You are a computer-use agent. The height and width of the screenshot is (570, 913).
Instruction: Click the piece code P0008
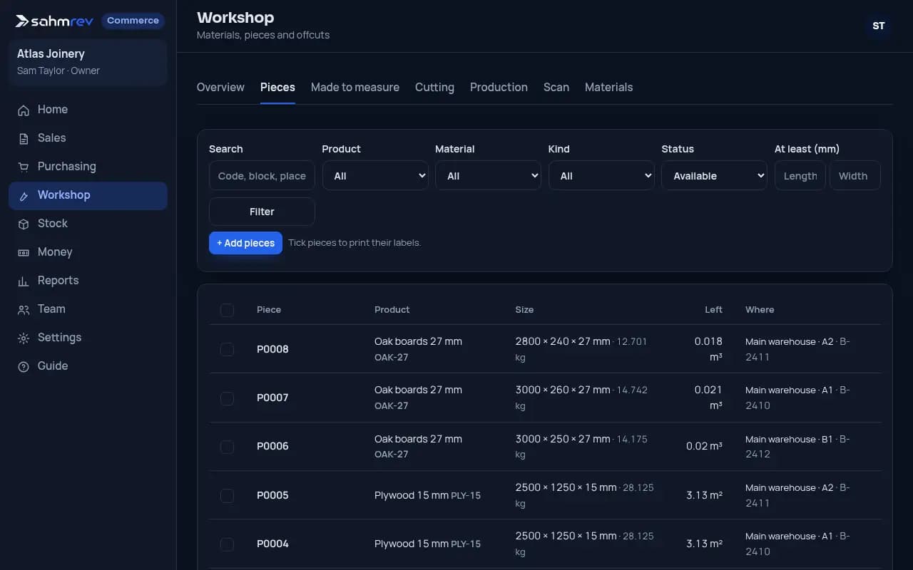click(x=272, y=349)
